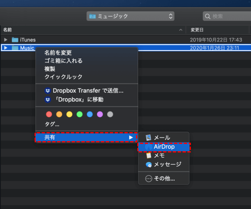Apply the gray tag color

110,114
